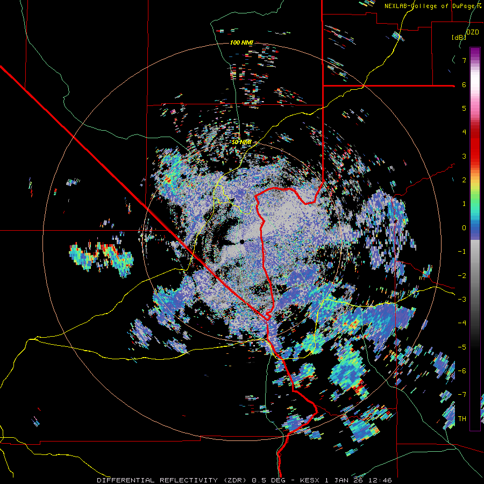Click the -2 value on the dB scale
The width and height of the screenshot is (484, 484).
pyautogui.click(x=462, y=275)
